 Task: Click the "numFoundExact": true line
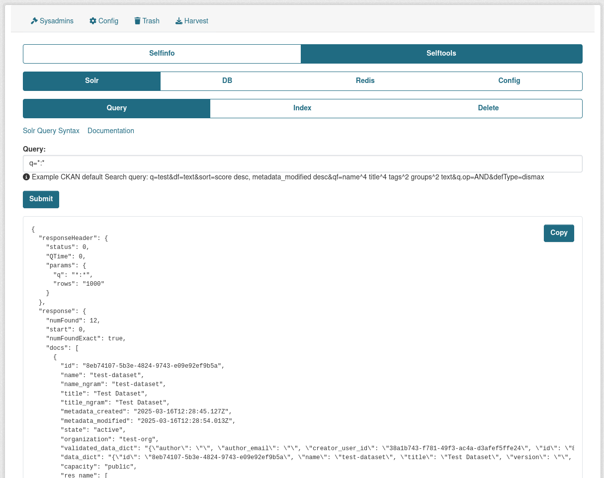pyautogui.click(x=86, y=339)
